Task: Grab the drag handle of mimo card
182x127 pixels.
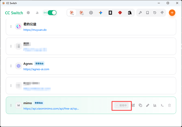Action: 11,105
